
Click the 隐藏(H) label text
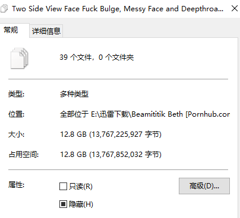[x=81, y=204]
